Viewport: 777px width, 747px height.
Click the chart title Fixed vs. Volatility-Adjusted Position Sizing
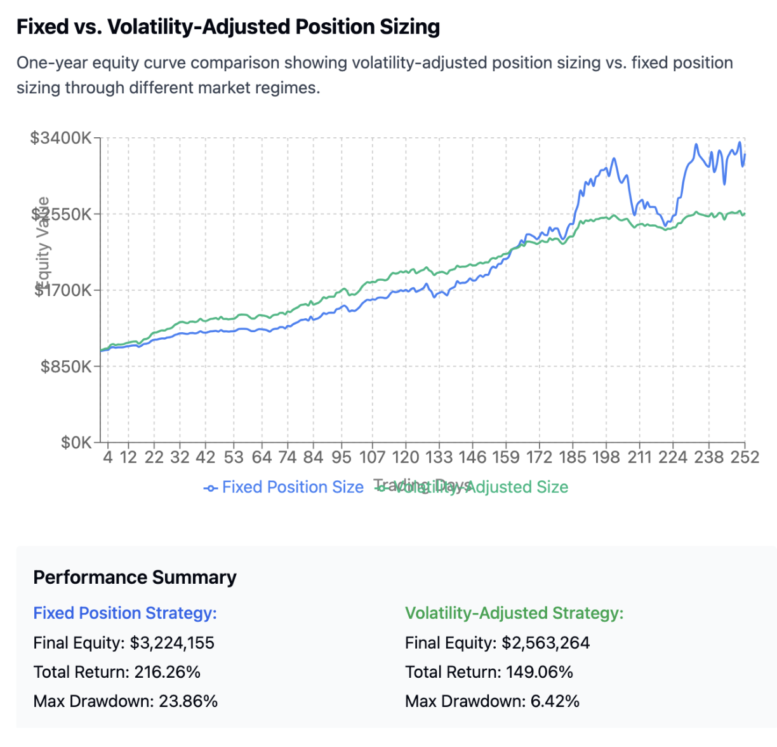point(228,27)
